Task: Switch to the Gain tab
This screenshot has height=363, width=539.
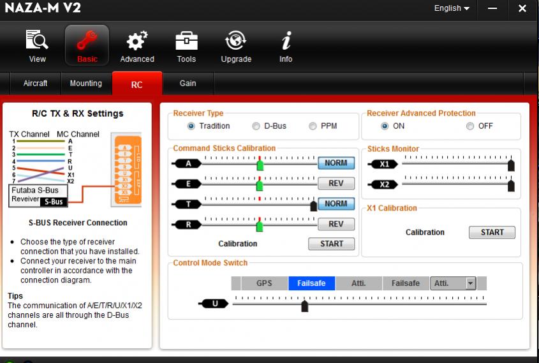Action: click(x=188, y=84)
